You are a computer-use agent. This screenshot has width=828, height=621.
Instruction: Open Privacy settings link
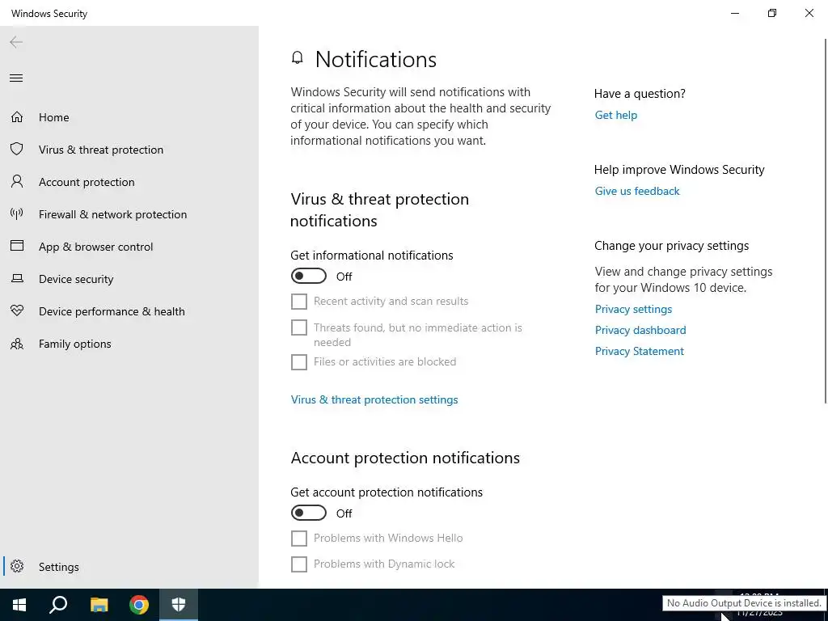point(633,309)
